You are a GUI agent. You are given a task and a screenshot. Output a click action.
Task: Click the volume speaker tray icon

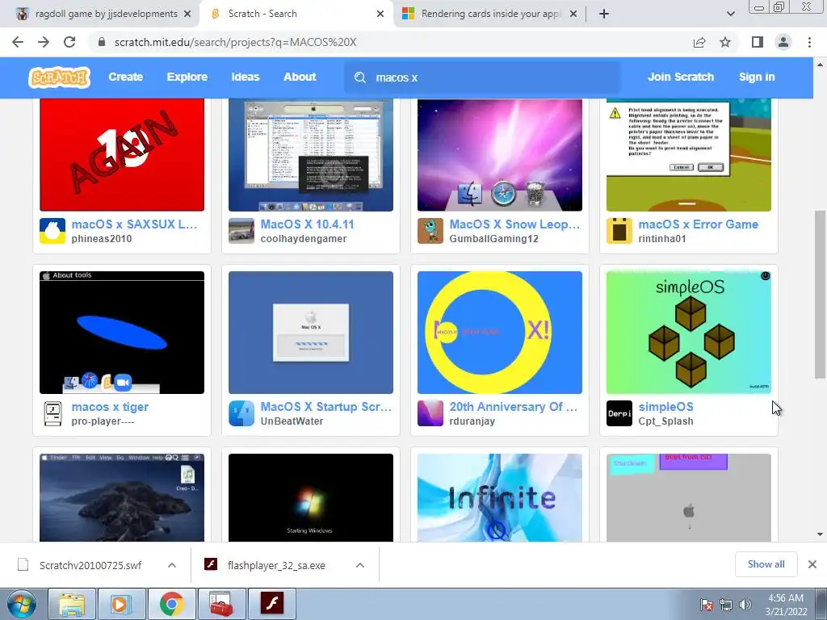[745, 605]
